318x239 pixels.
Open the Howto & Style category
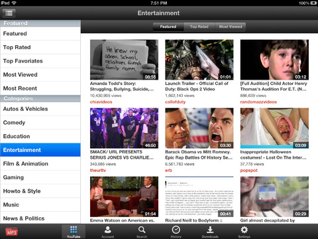(x=40, y=191)
